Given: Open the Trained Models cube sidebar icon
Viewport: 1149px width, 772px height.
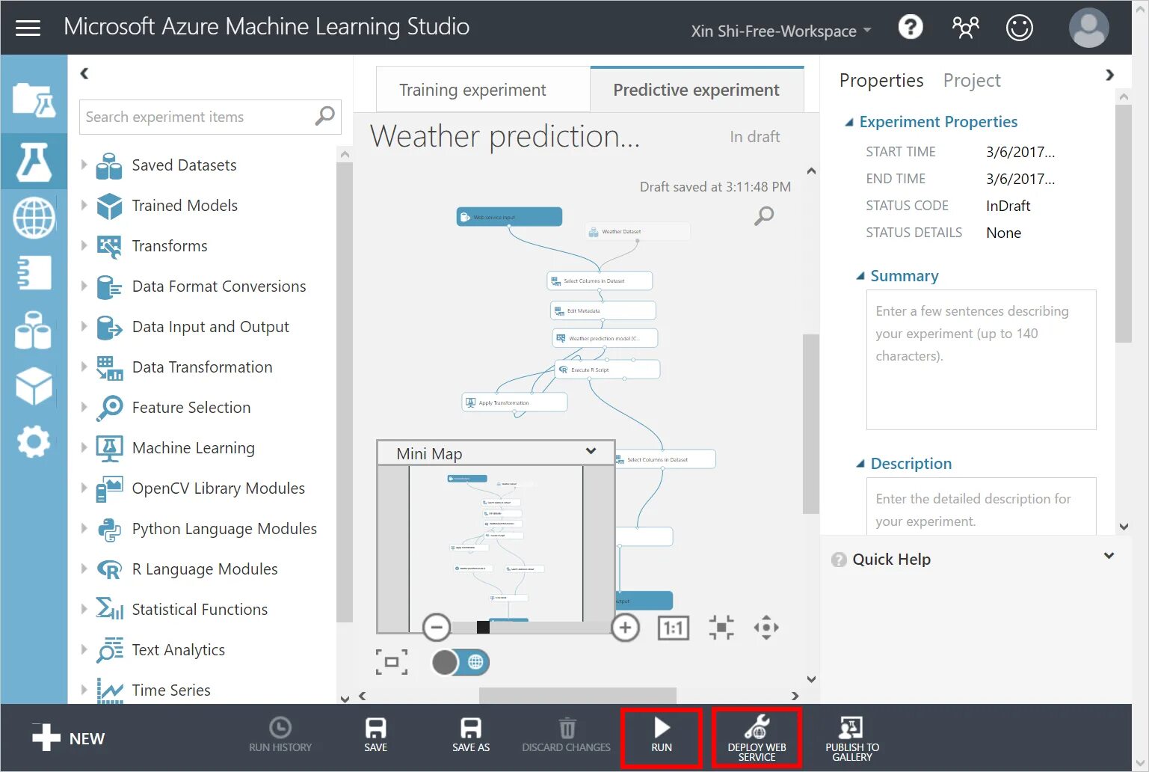Looking at the screenshot, I should tap(34, 386).
